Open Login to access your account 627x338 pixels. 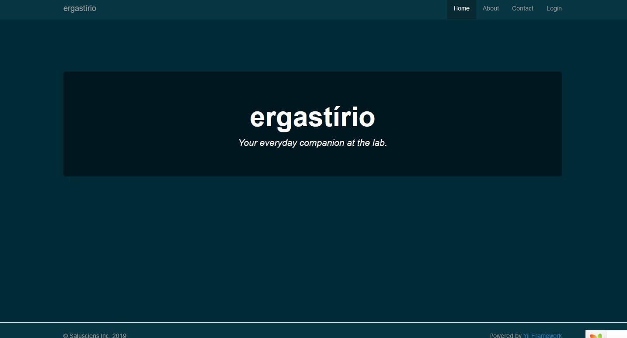(554, 8)
